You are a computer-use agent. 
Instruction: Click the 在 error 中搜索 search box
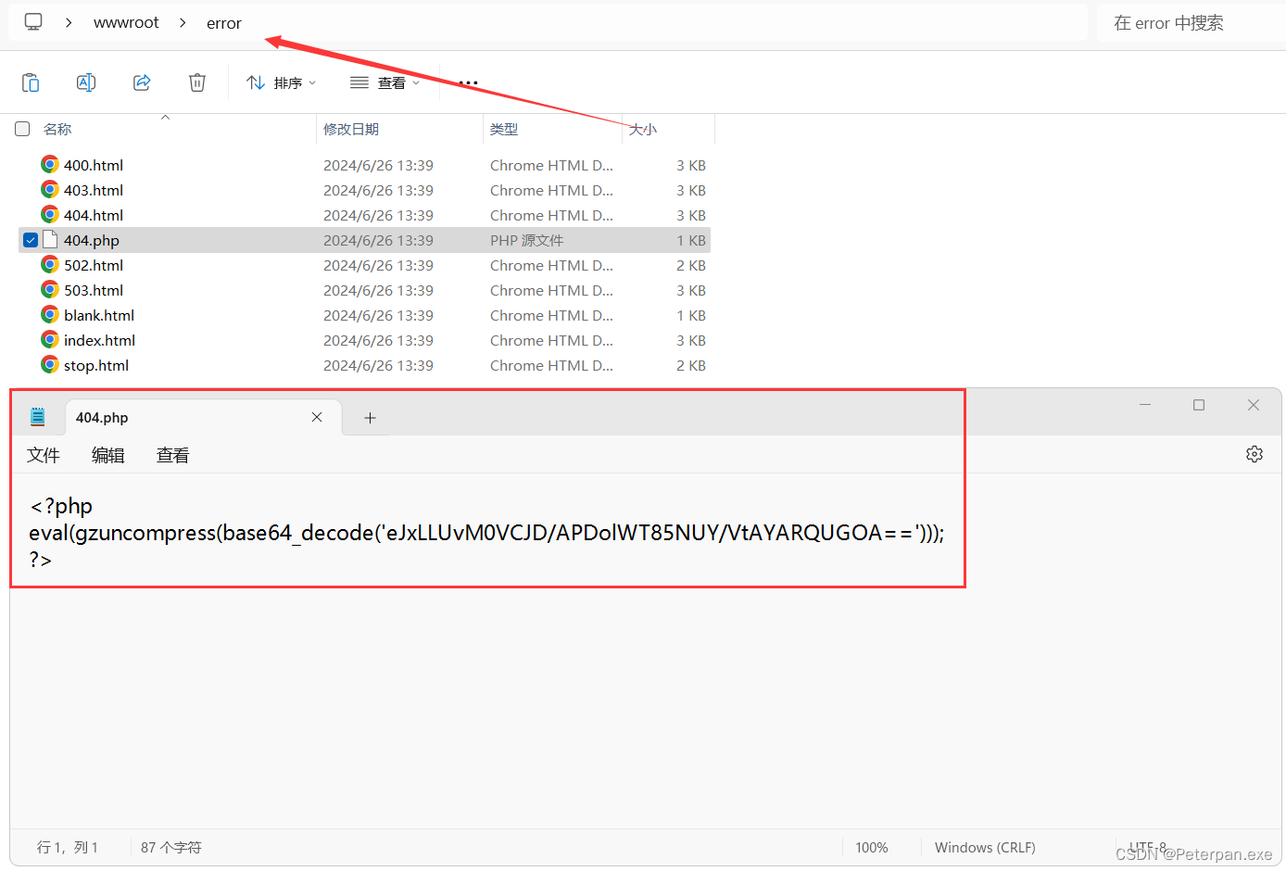pyautogui.click(x=1191, y=22)
